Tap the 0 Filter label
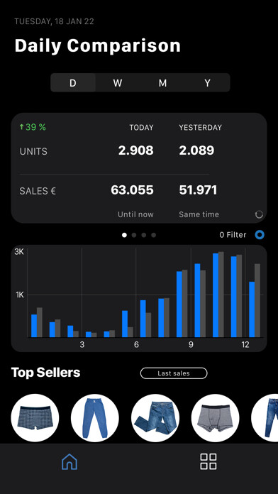Screen dimensions: 278x494 [x=233, y=235]
